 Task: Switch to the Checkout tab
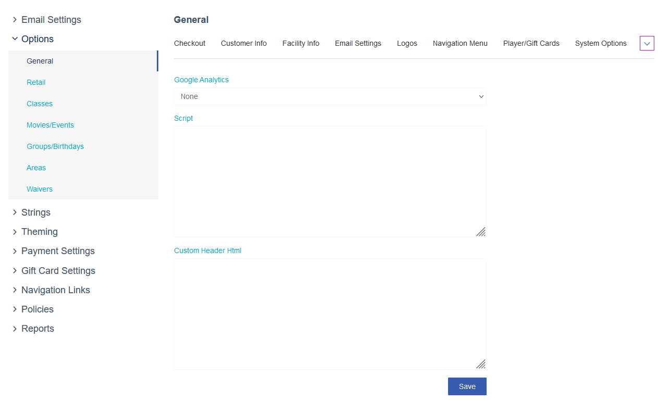[190, 43]
